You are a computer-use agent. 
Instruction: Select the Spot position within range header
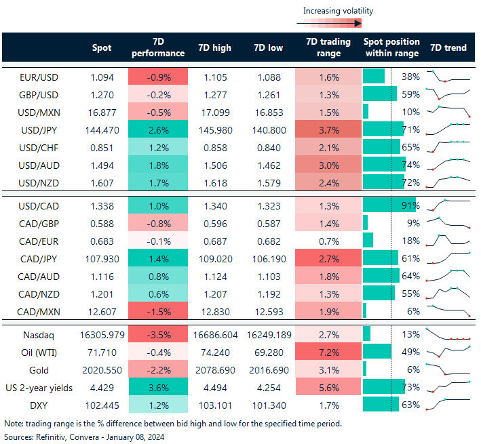[391, 47]
